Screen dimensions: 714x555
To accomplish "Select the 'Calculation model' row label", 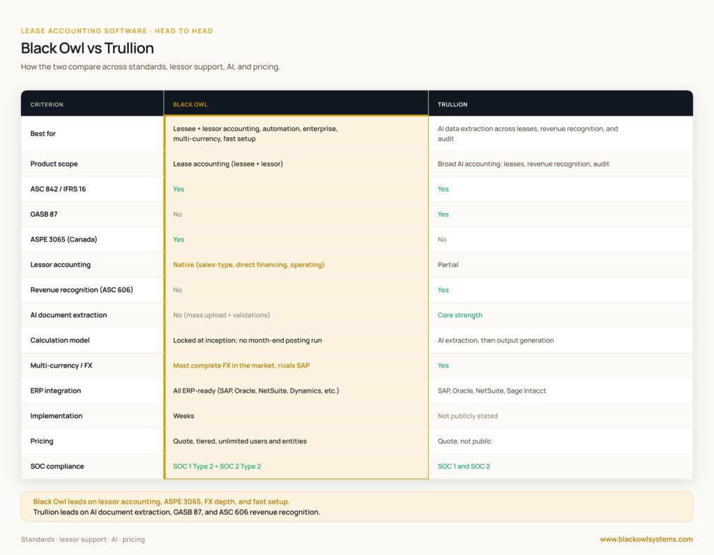I will pyautogui.click(x=60, y=341).
